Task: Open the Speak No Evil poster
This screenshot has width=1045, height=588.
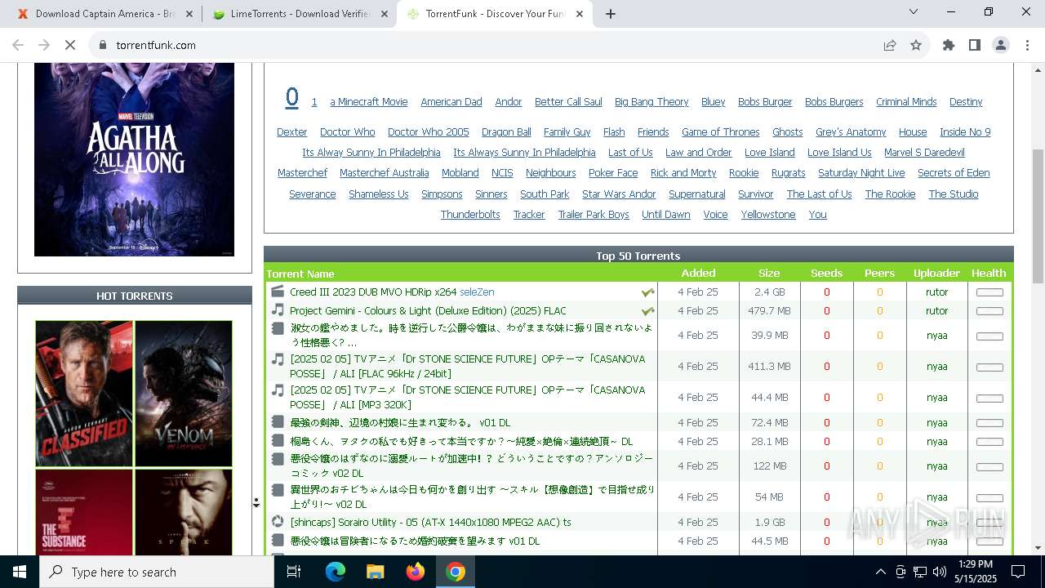Action: point(184,512)
